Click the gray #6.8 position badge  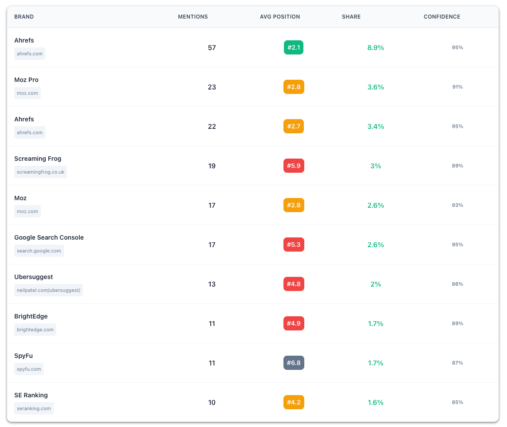pyautogui.click(x=294, y=363)
